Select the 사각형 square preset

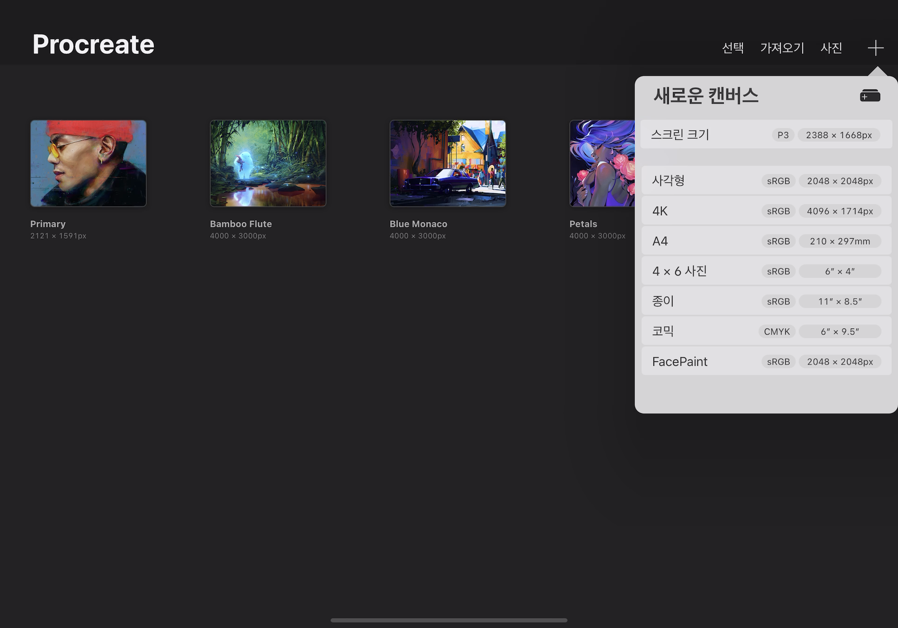tap(766, 181)
